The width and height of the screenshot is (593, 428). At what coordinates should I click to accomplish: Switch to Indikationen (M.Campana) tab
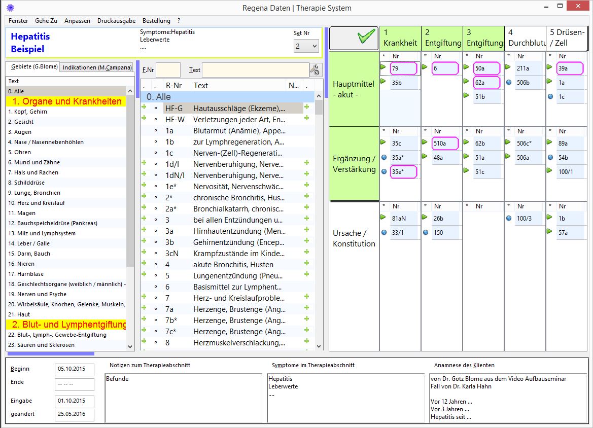pyautogui.click(x=97, y=67)
